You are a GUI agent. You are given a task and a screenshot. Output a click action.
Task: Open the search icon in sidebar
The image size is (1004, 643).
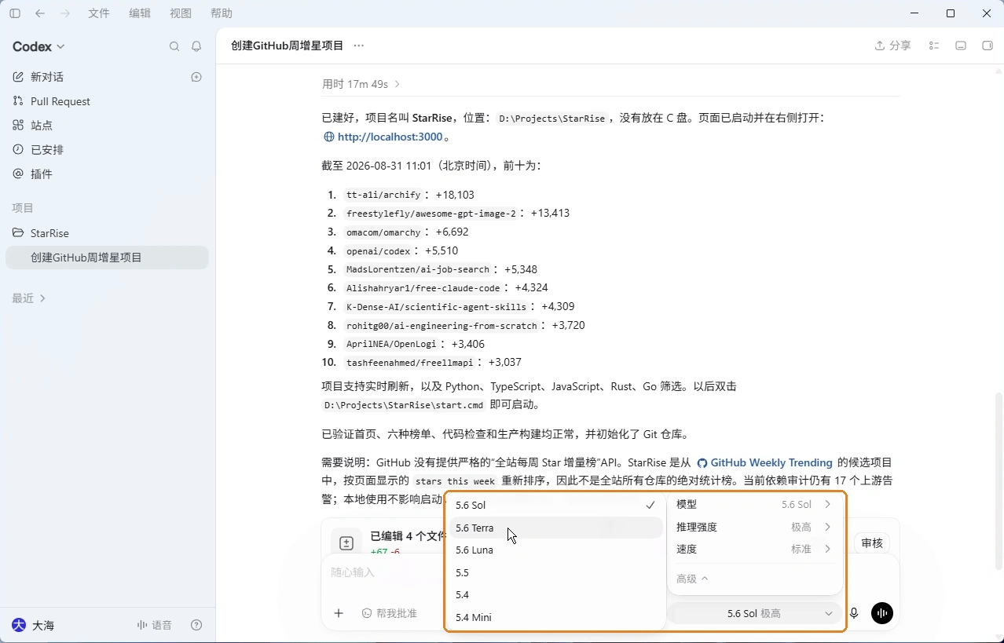pos(174,47)
